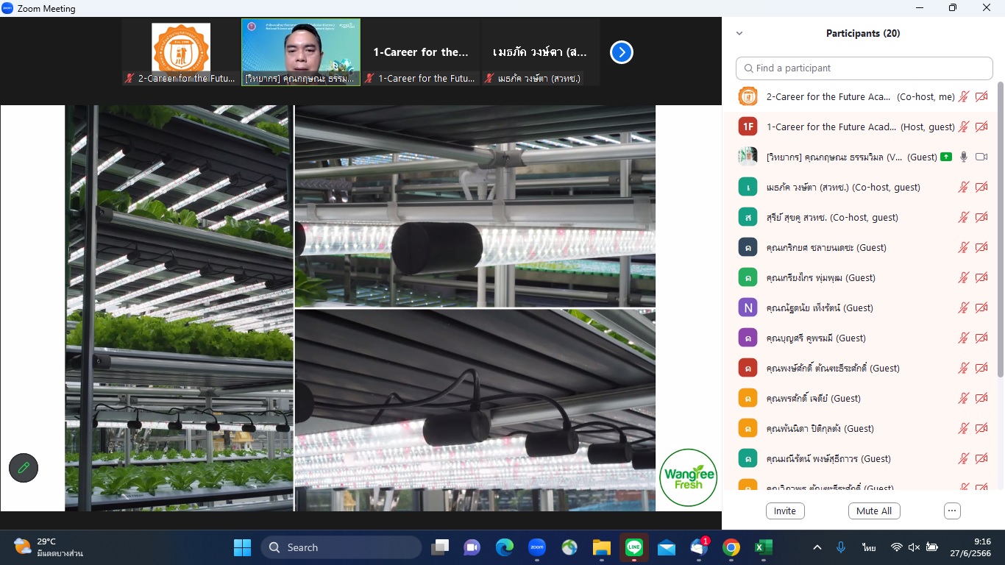The width and height of the screenshot is (1005, 565).
Task: Click the green screen-share indicator icon
Action: 946,157
